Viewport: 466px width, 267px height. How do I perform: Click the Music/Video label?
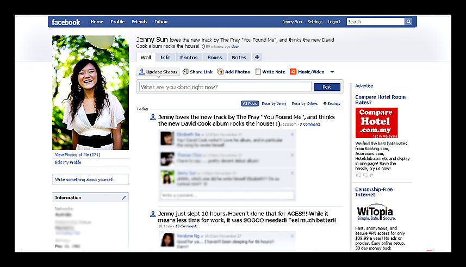(311, 72)
